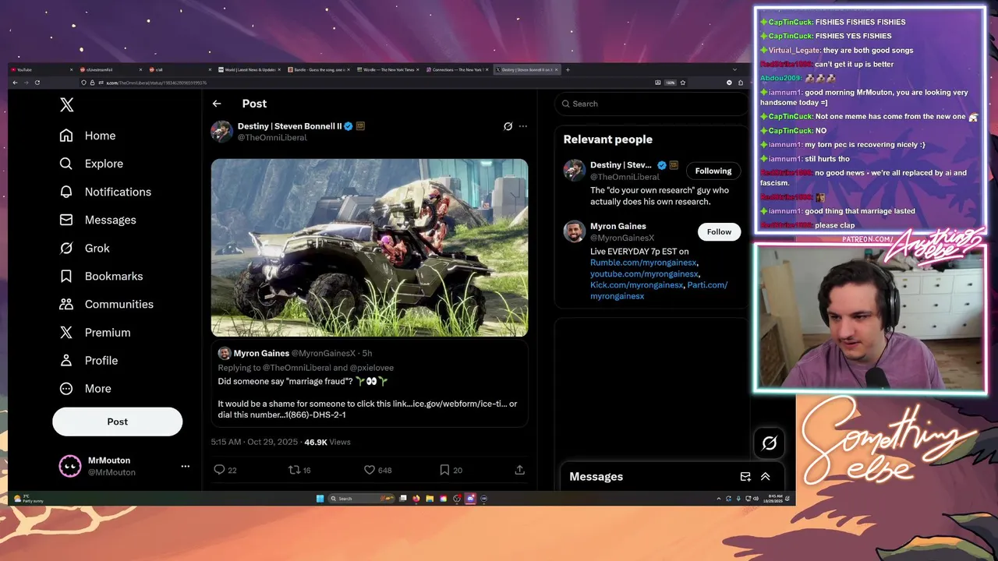This screenshot has height=561, width=998.
Task: Open the Halo Warthog image
Action: [370, 248]
